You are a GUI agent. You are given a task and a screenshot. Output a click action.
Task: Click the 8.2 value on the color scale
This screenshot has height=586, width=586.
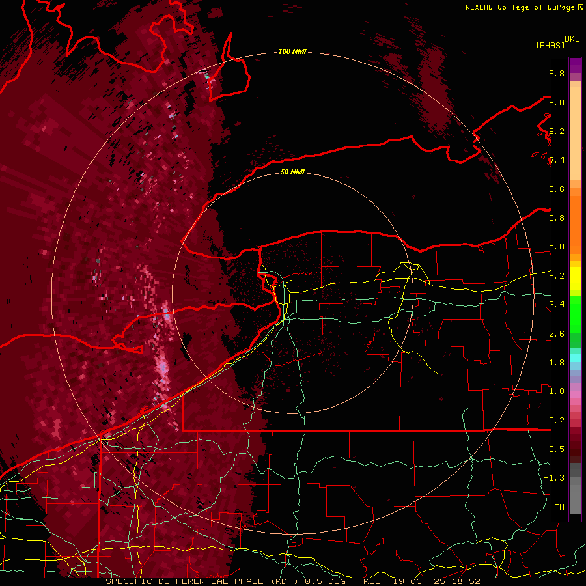point(557,131)
